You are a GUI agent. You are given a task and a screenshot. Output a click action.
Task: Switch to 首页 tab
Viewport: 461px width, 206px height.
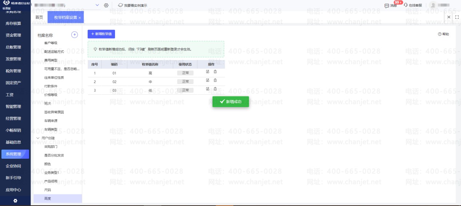(39, 17)
